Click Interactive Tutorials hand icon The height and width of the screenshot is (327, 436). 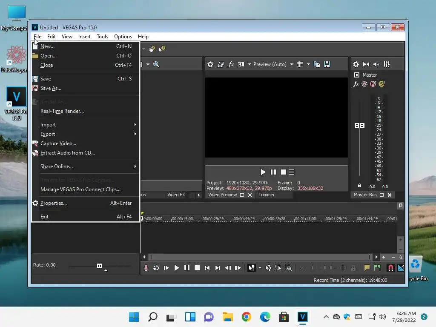click(152, 49)
